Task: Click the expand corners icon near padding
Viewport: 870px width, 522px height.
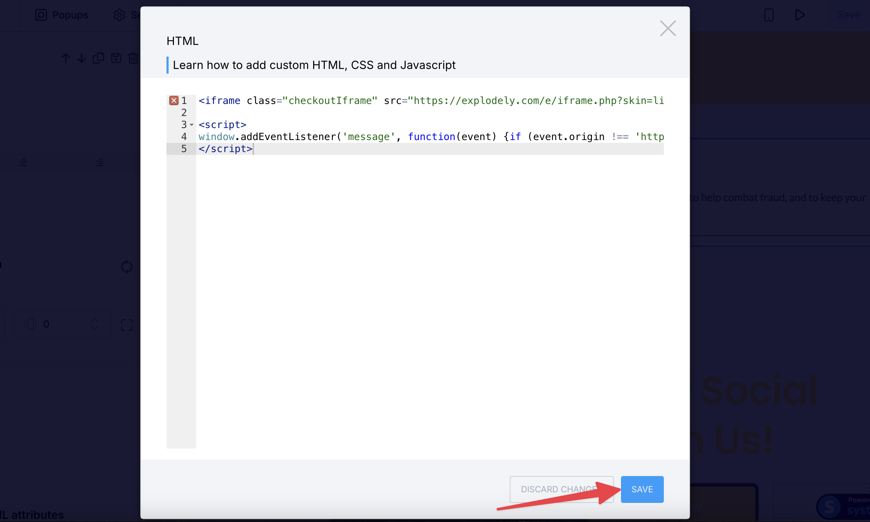Action: pos(126,325)
